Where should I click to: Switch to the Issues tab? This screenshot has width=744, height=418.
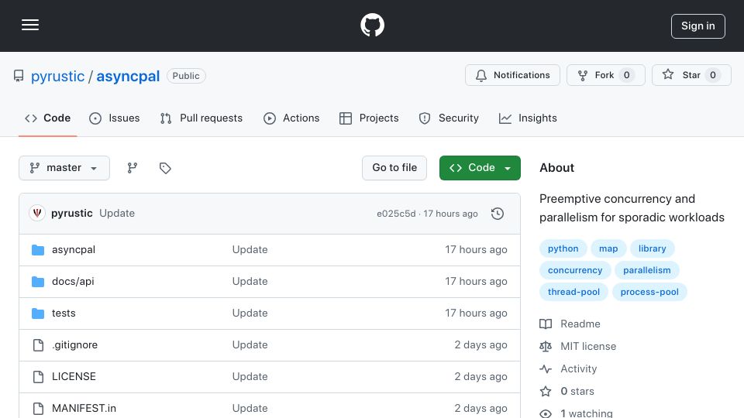(115, 118)
